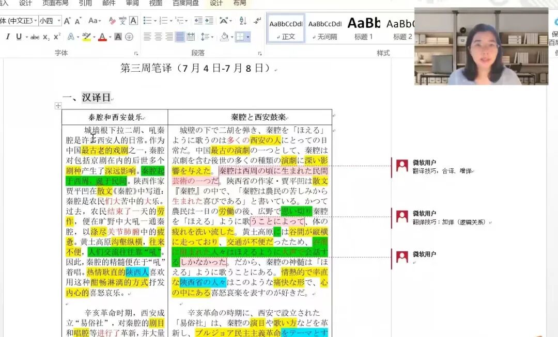Screen dimensions: 558x337
Task: Apply paragraph shading paint bucket
Action: pos(224,37)
